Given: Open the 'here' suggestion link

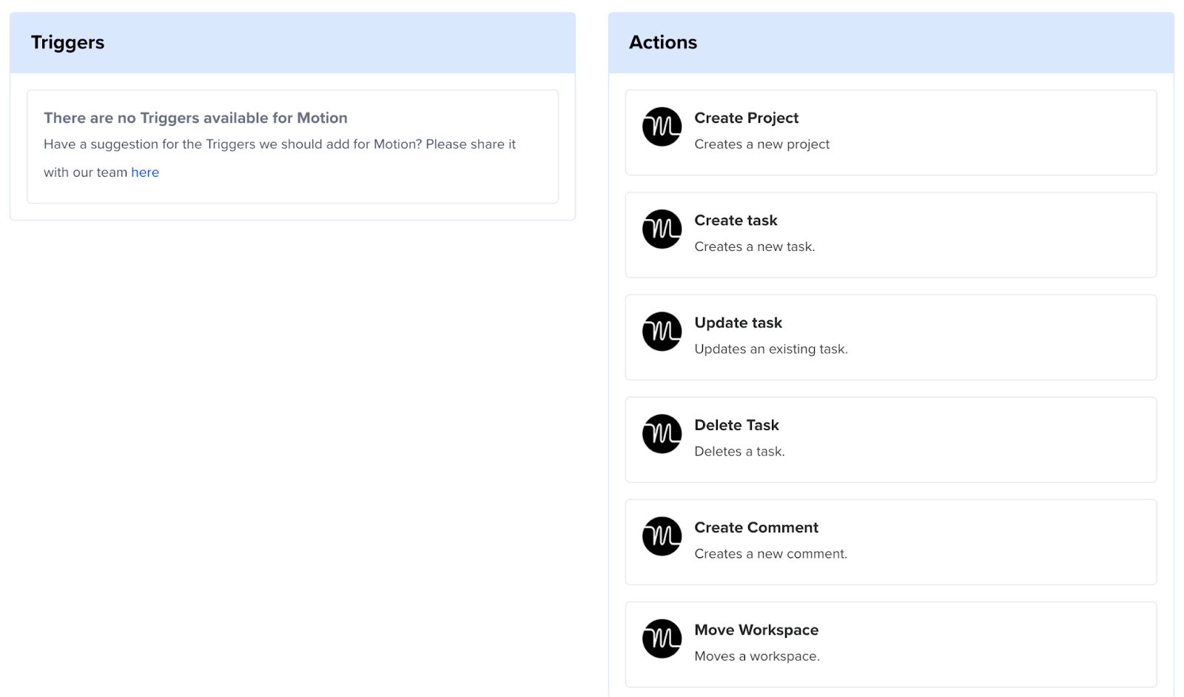Looking at the screenshot, I should pos(145,172).
